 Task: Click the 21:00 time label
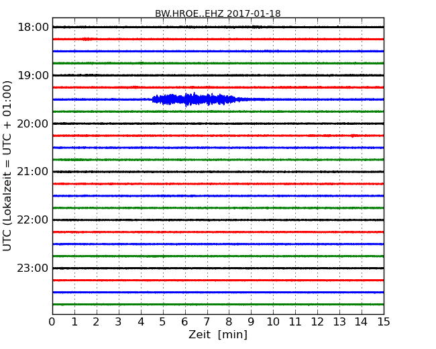pos(33,172)
